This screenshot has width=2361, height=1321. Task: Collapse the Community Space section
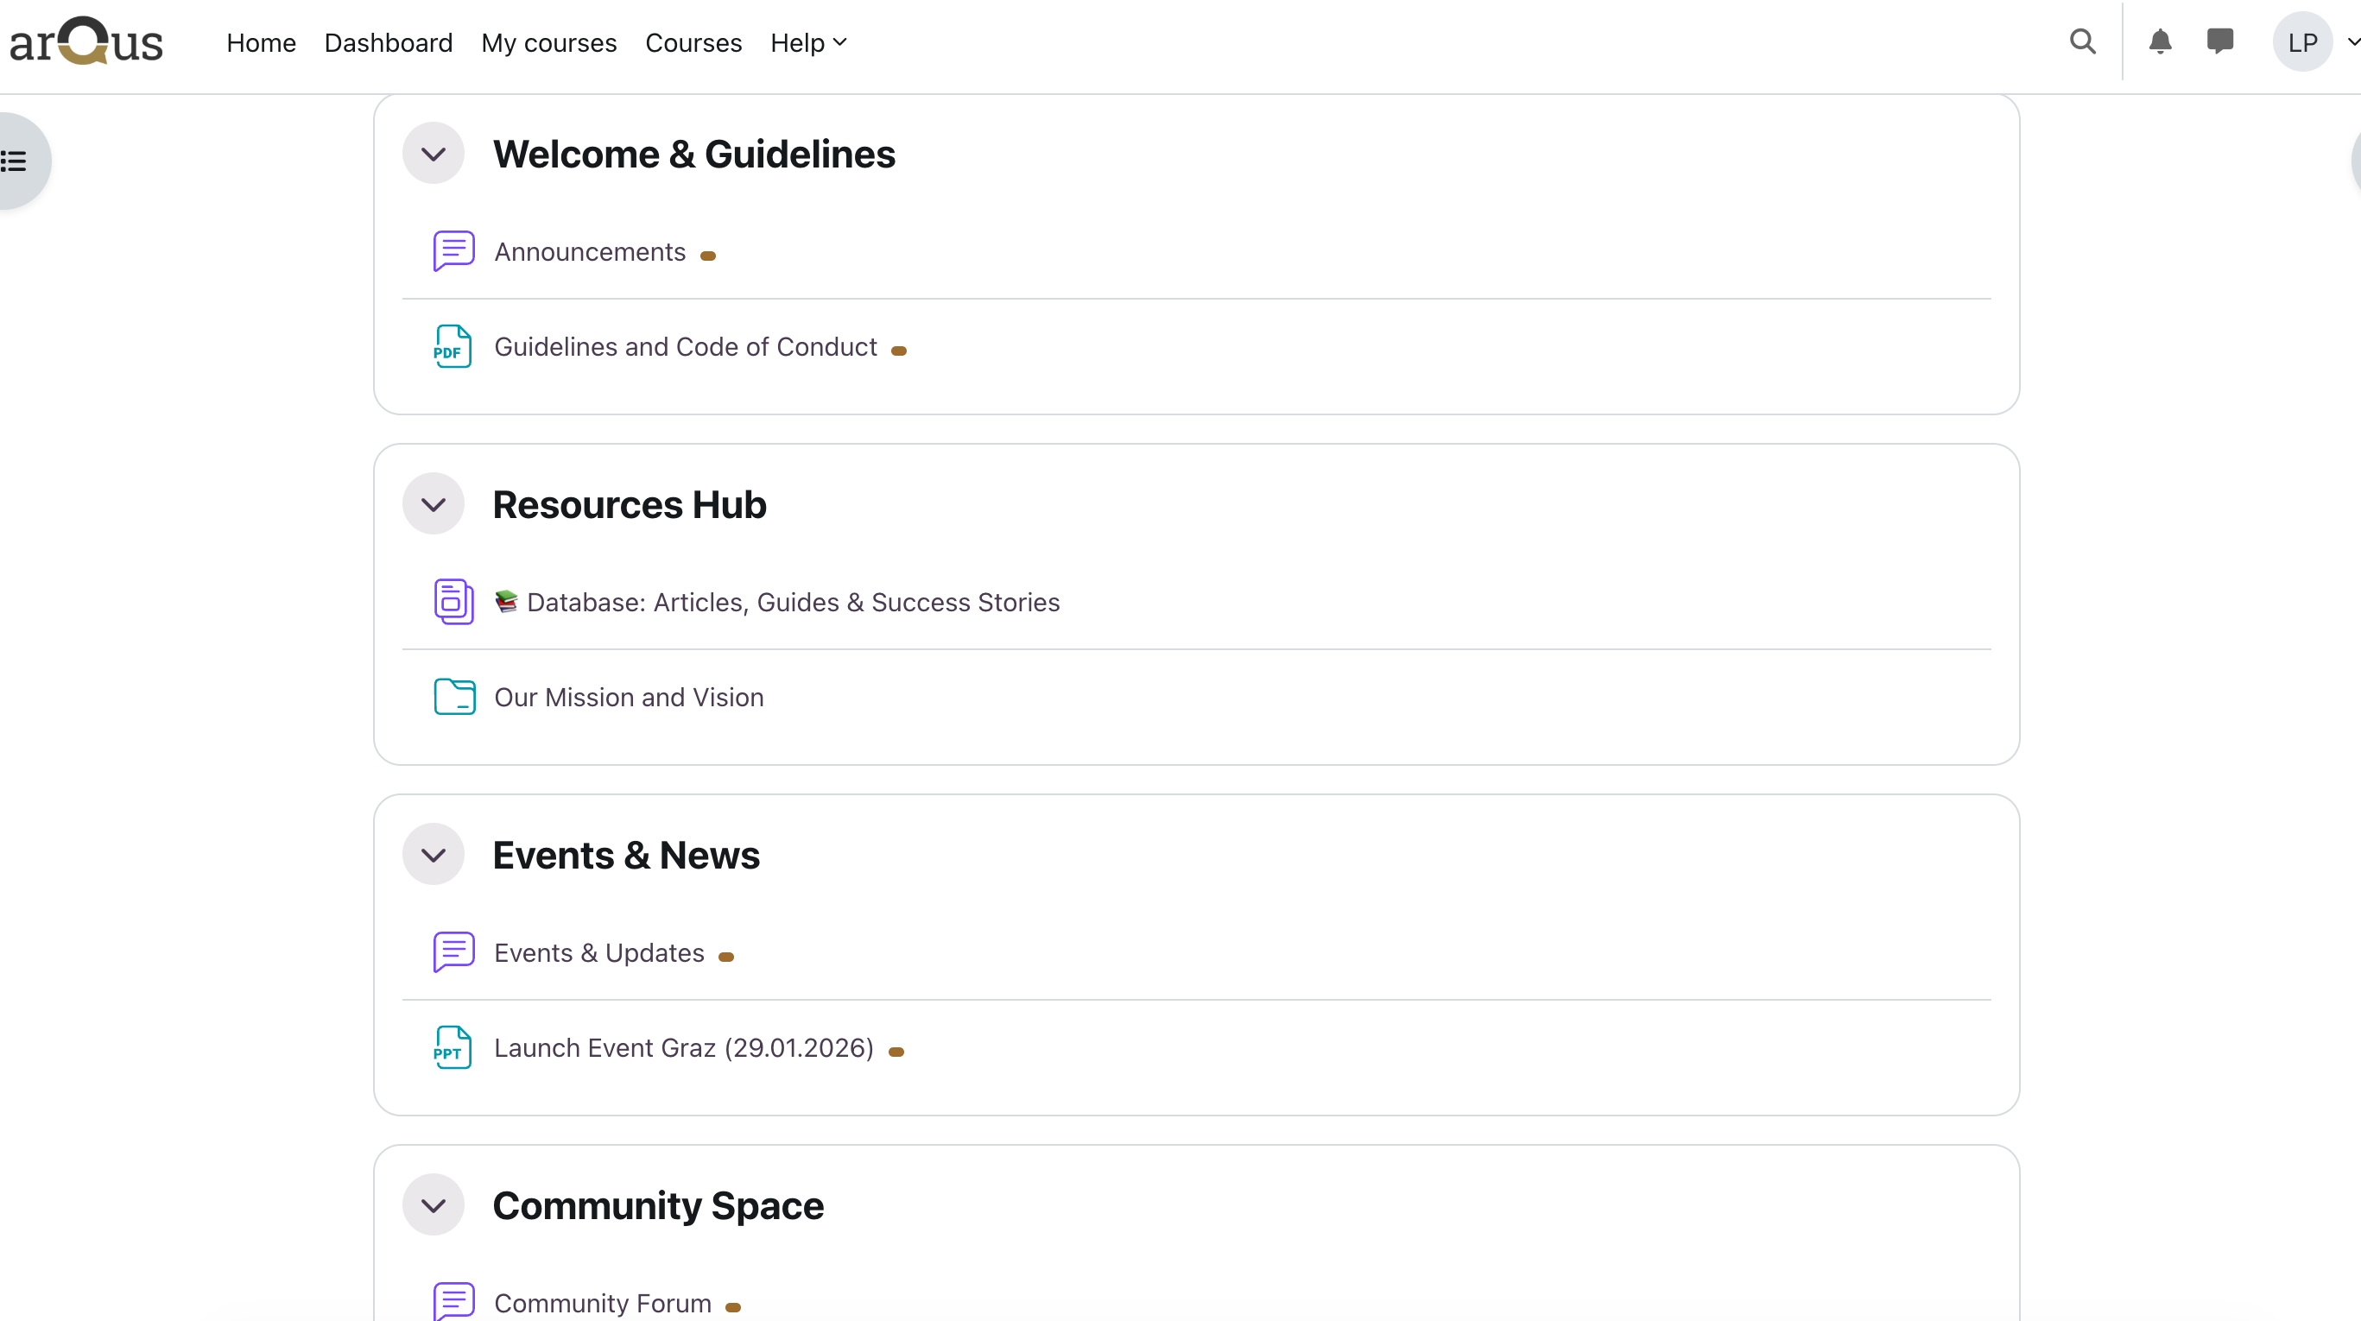tap(434, 1205)
